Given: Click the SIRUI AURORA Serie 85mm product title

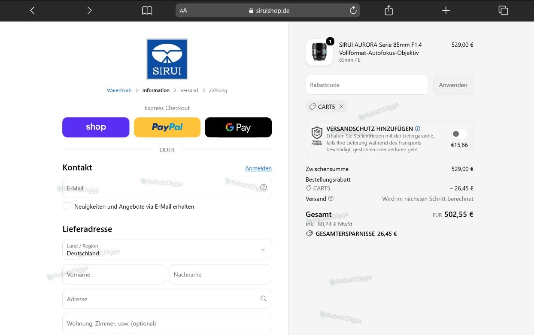Looking at the screenshot, I should (380, 48).
